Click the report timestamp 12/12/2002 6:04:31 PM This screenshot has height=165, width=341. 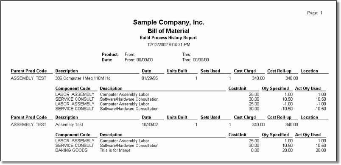tap(168, 45)
